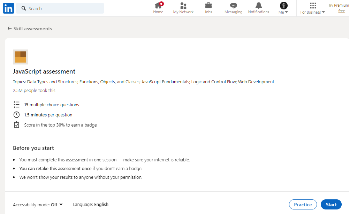The image size is (349, 214).
Task: Expand the Me dropdown arrow
Action: point(287,12)
